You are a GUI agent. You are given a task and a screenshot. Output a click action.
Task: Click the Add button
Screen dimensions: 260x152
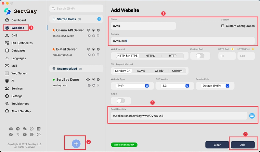pyautogui.click(x=243, y=145)
